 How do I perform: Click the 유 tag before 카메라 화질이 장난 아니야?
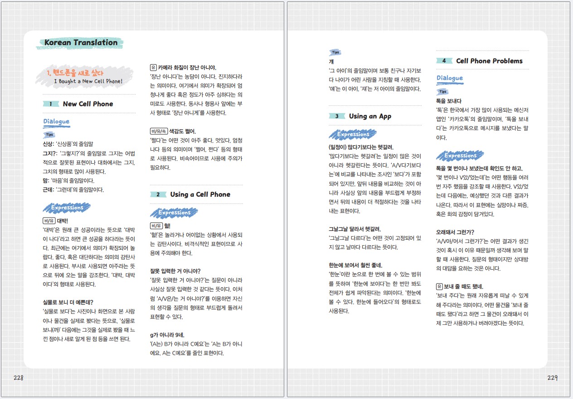tap(153, 67)
